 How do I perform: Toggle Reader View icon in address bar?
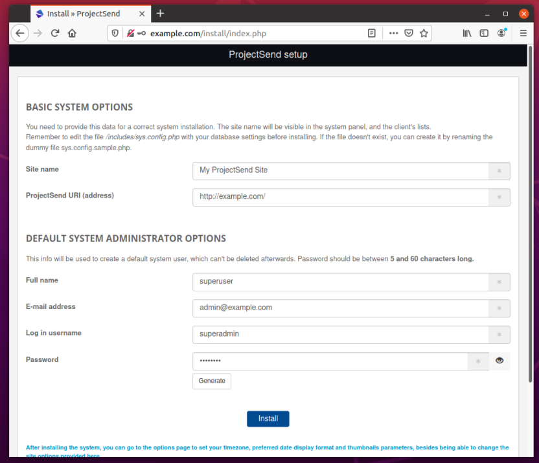(372, 34)
